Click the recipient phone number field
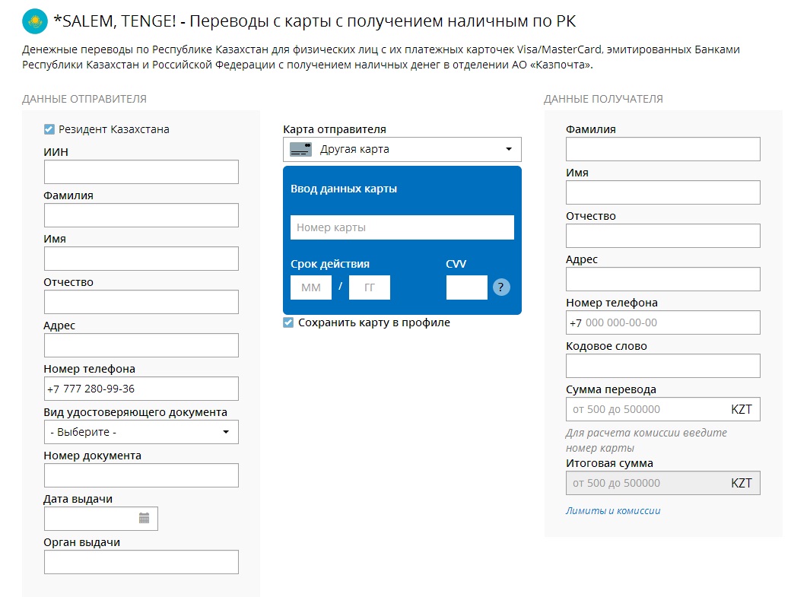This screenshot has width=791, height=597. (662, 322)
